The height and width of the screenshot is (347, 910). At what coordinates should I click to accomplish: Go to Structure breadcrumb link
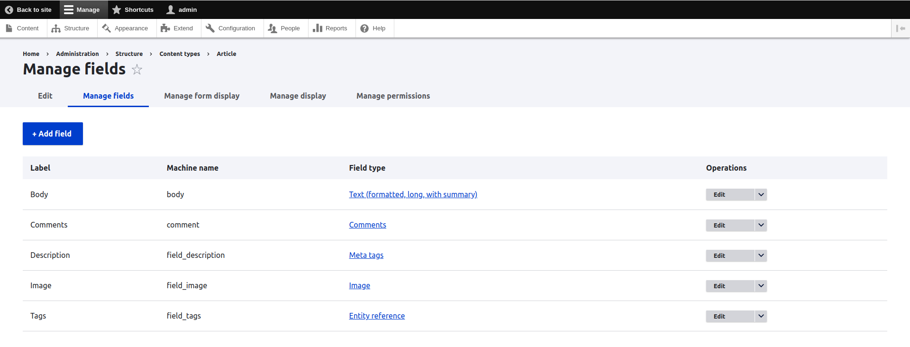[x=129, y=54]
